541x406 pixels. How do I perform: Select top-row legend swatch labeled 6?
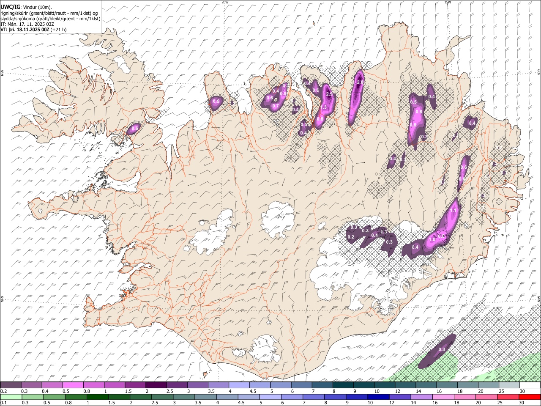(301, 385)
